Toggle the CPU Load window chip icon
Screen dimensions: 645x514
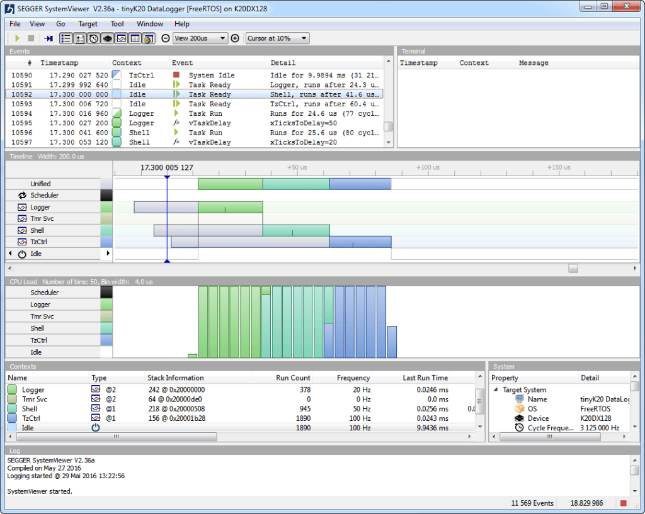coord(107,38)
